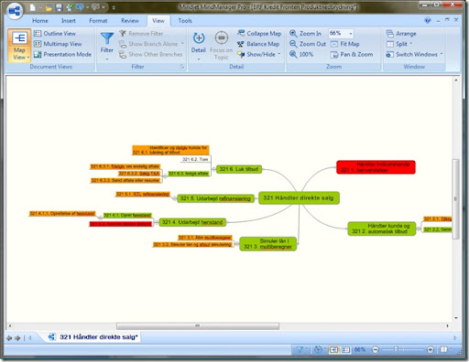469x362 pixels.
Task: Go to previous map with back arrow
Action: pyautogui.click(x=9, y=338)
